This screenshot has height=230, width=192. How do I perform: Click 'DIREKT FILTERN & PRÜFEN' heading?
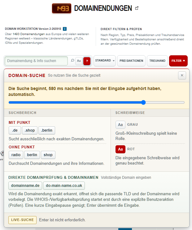coord(121,29)
